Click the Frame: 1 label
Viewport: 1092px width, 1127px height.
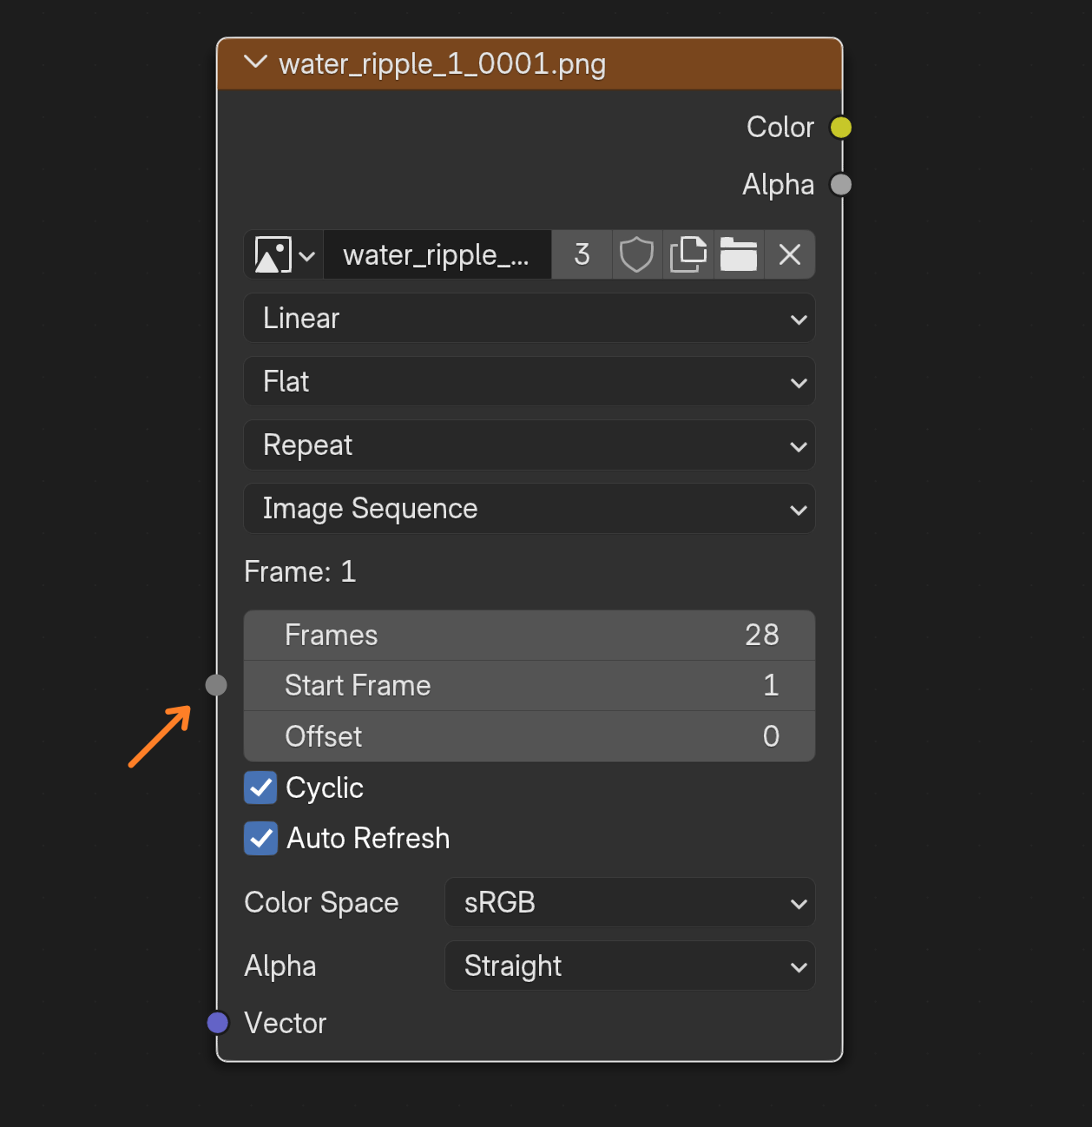[x=300, y=572]
